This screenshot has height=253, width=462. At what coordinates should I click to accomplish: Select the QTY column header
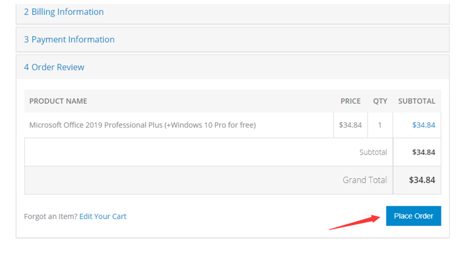(380, 101)
